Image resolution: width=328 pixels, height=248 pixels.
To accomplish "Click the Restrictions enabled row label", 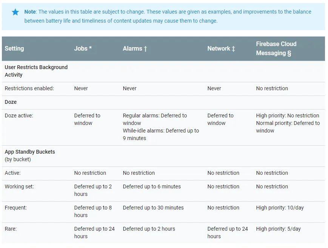I will click(29, 89).
